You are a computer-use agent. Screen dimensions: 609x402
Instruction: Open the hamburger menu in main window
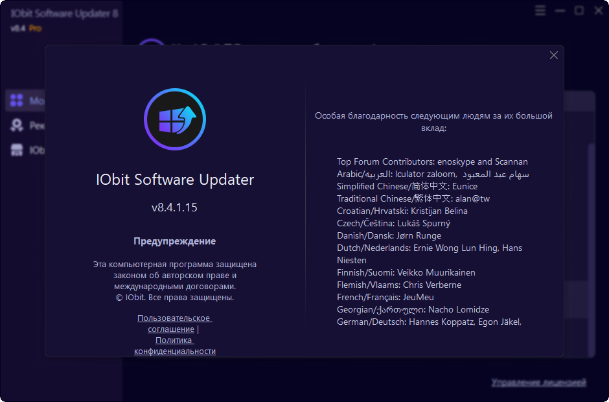coord(540,11)
